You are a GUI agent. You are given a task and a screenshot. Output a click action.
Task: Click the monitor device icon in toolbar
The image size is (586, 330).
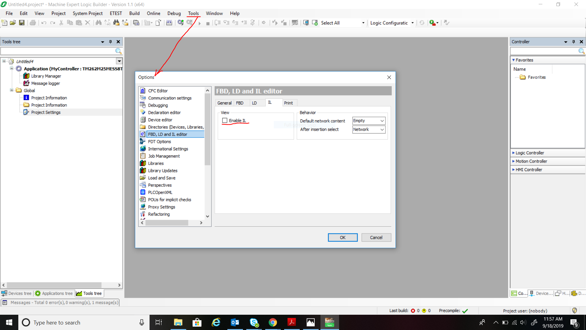(306, 23)
